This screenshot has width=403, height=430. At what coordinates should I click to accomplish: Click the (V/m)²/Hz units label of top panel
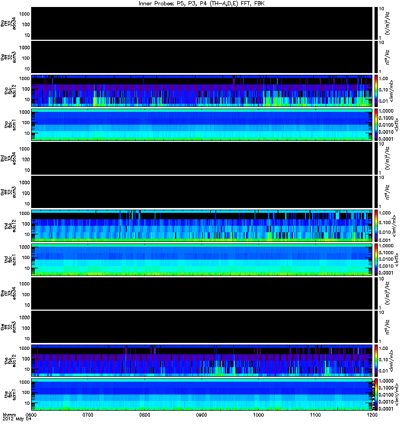(387, 23)
